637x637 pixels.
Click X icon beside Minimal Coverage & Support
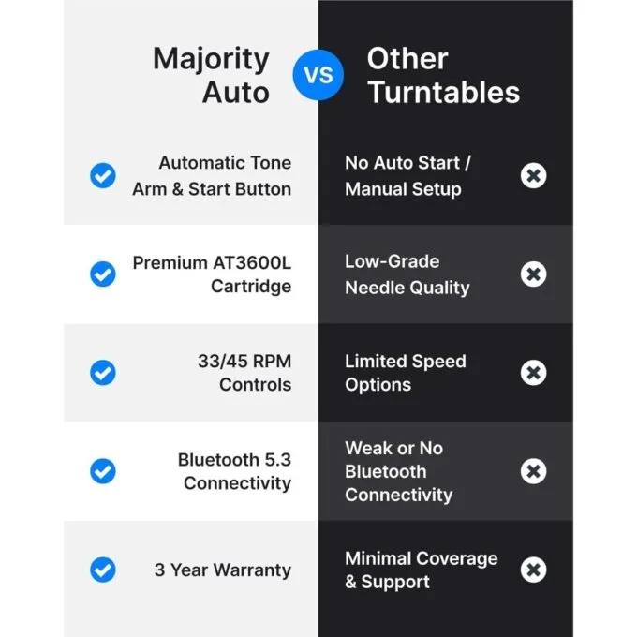[x=533, y=570]
